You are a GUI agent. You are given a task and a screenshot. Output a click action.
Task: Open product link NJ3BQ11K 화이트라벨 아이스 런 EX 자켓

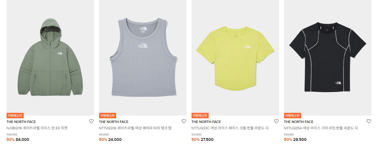[x=37, y=128]
